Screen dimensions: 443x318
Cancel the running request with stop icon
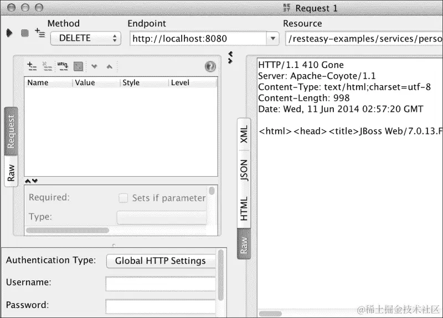[25, 33]
